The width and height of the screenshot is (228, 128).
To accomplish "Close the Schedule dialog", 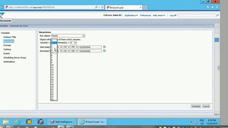I will [211, 26].
